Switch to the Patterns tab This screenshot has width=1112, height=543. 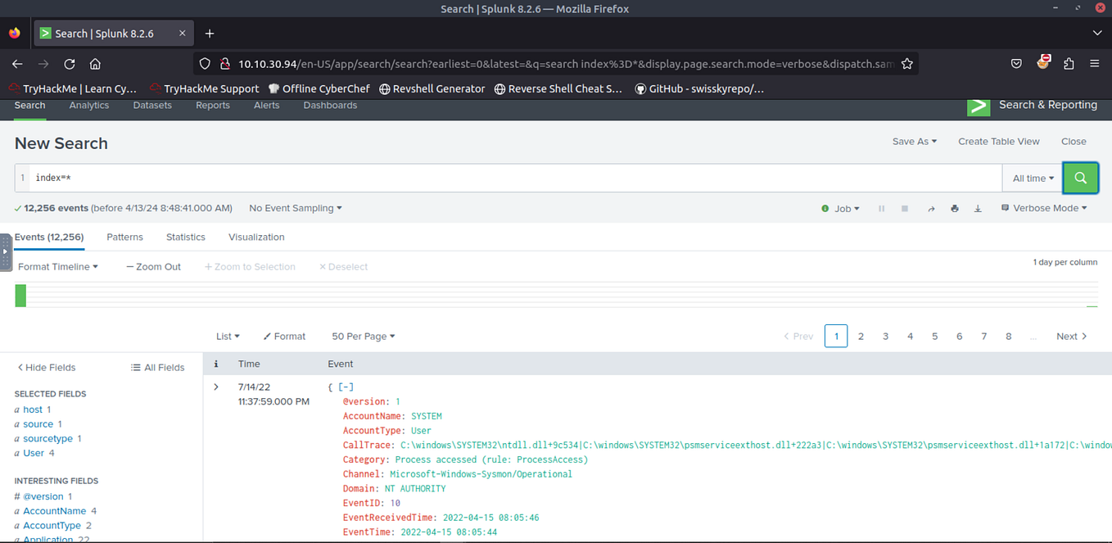coord(124,237)
